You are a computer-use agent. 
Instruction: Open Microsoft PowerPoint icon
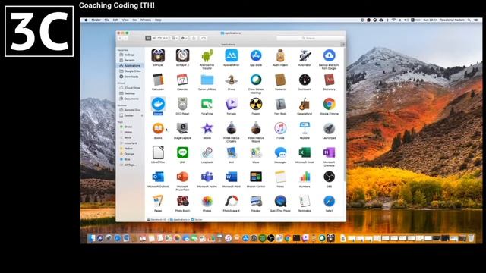click(182, 177)
